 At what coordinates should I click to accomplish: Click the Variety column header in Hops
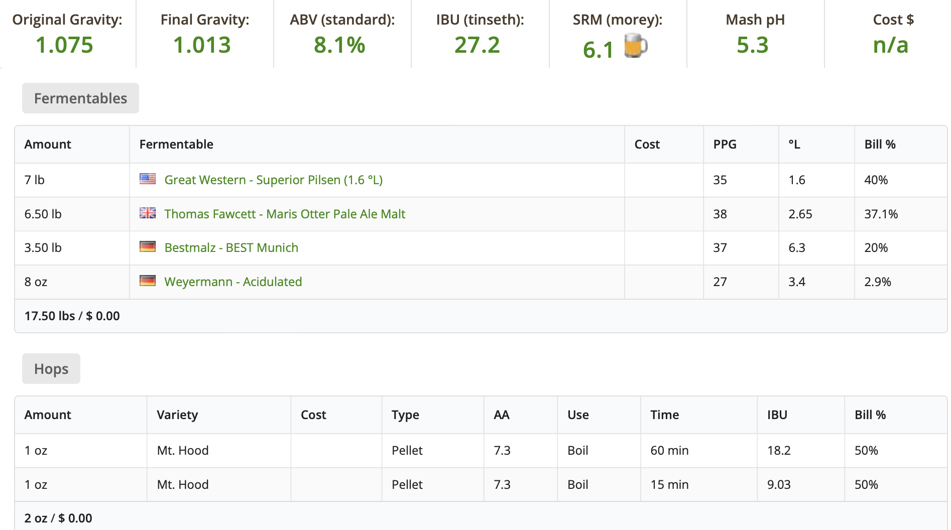point(177,415)
